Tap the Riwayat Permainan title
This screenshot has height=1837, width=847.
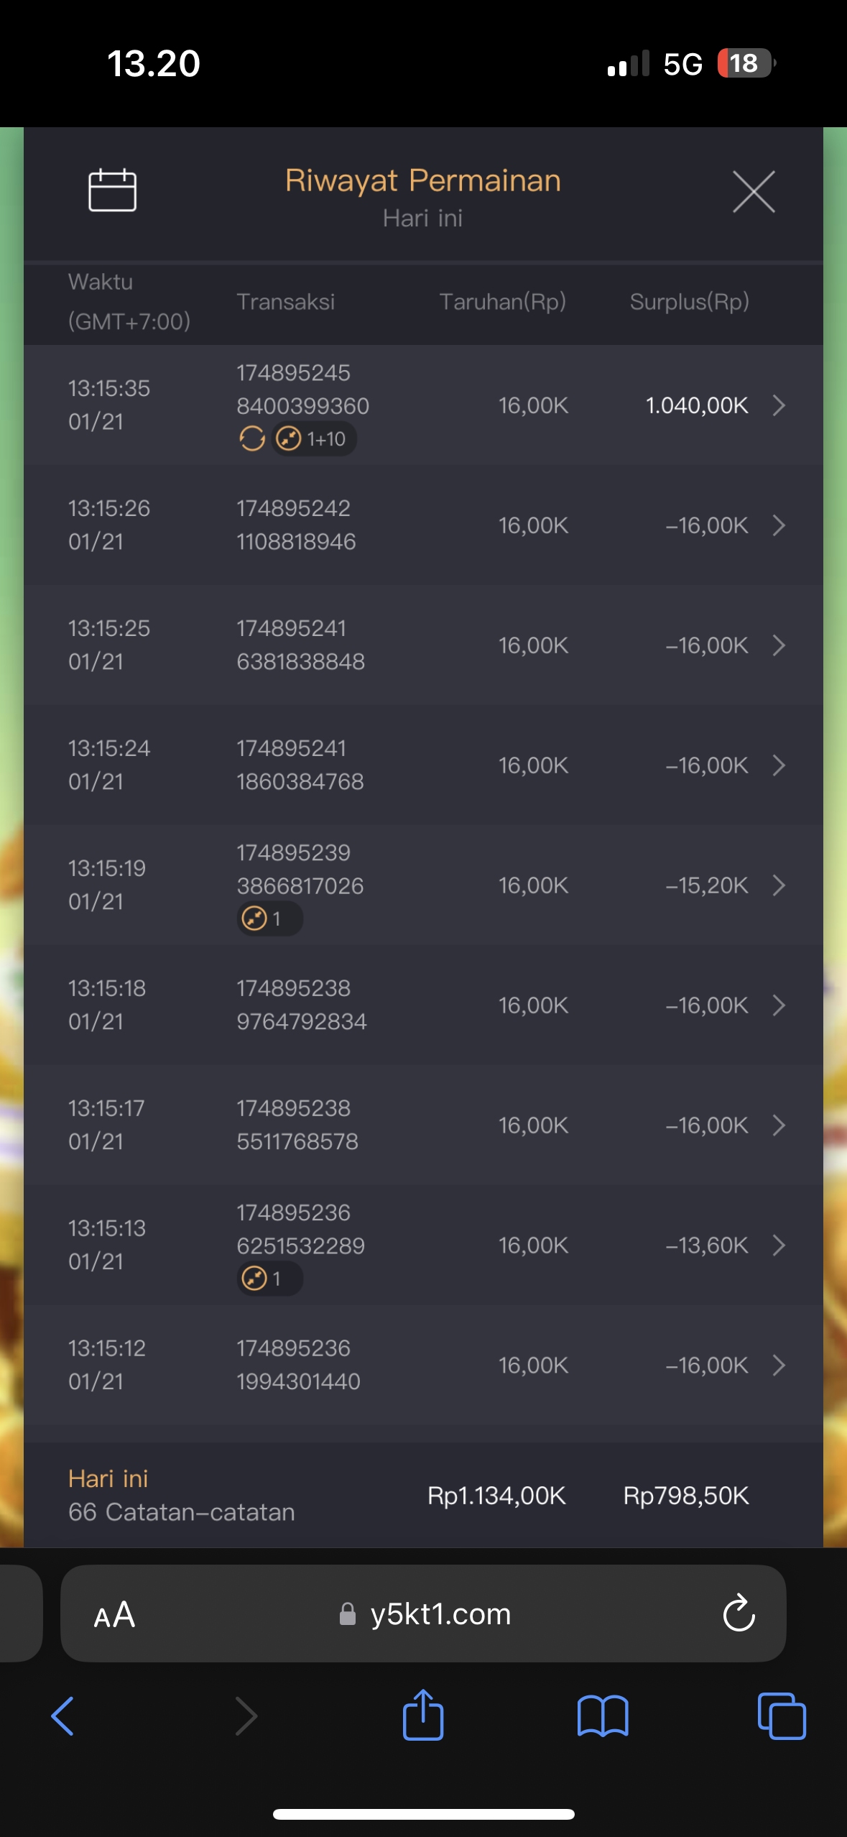pyautogui.click(x=422, y=180)
